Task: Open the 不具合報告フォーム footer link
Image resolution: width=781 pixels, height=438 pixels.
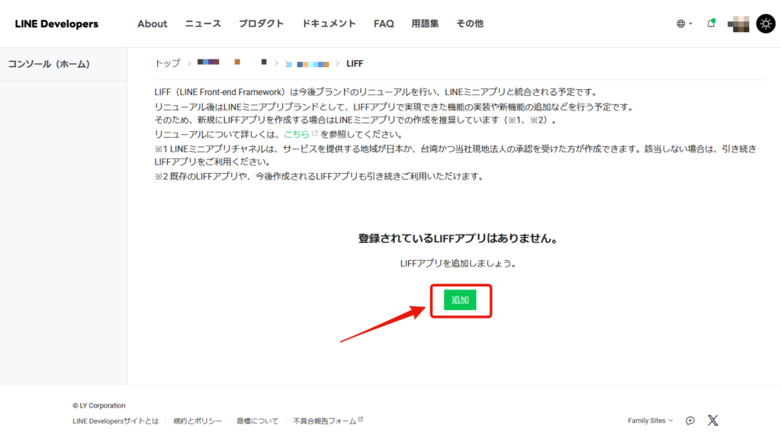Action: pos(328,421)
